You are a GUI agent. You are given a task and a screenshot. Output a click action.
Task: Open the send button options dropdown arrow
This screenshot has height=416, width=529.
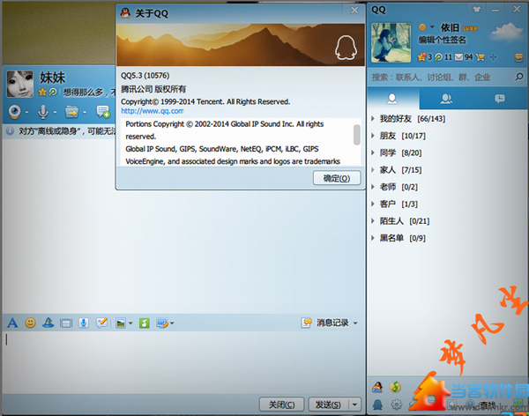coord(354,405)
